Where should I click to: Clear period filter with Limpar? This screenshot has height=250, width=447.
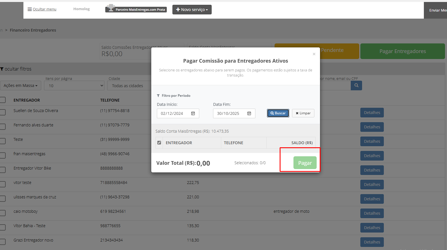point(303,113)
